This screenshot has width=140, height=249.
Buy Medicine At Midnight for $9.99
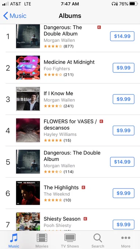pos(124,68)
